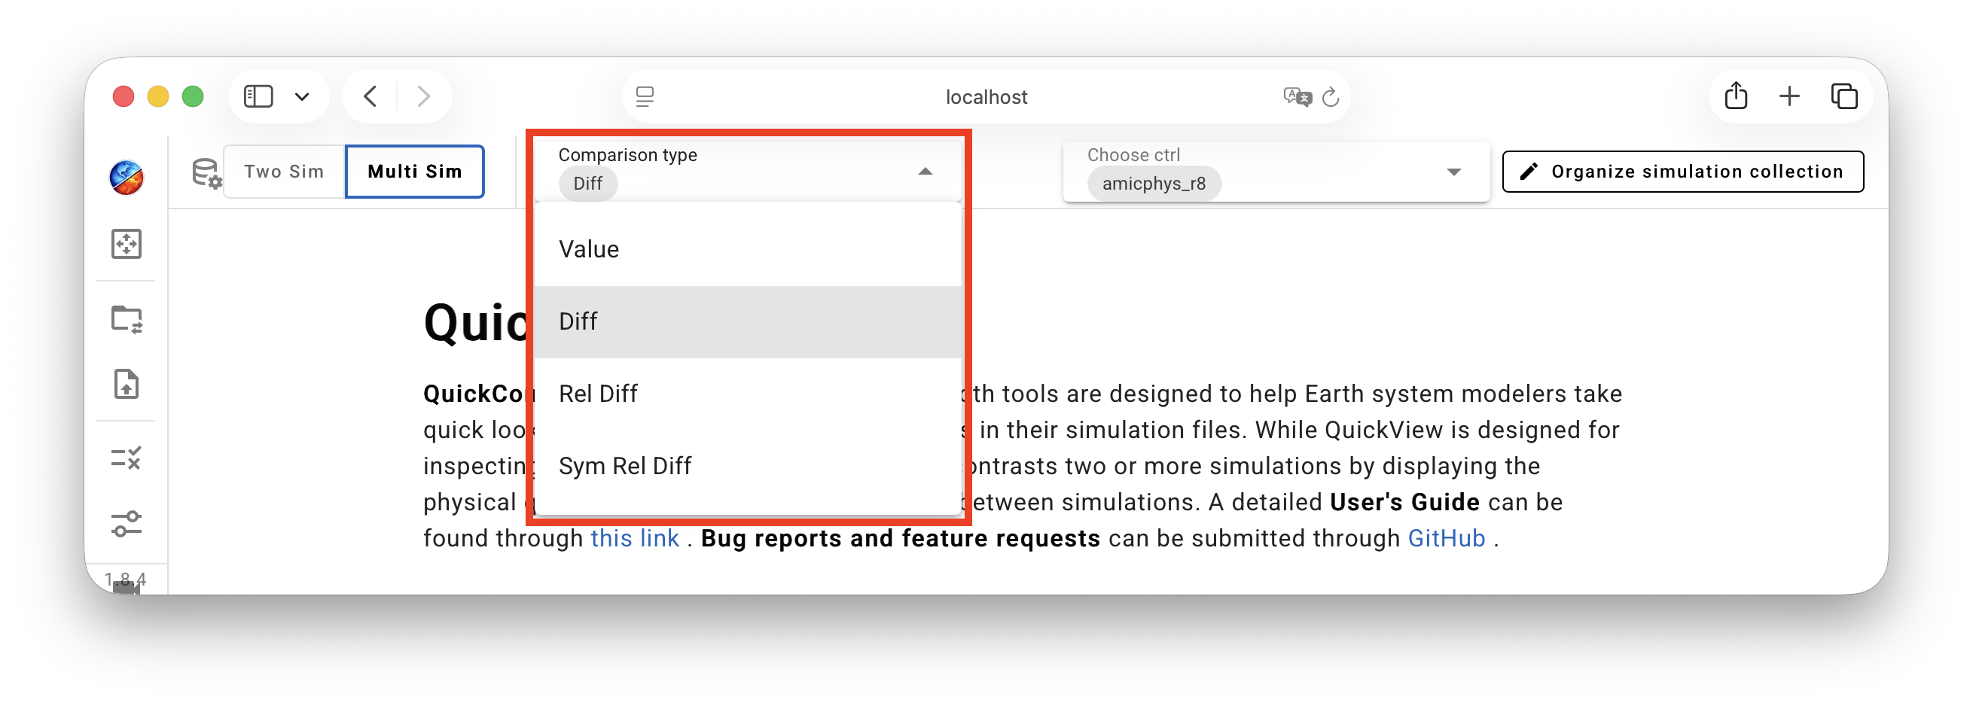1973x706 pixels.
Task: Open the GitHub link
Action: point(1446,538)
